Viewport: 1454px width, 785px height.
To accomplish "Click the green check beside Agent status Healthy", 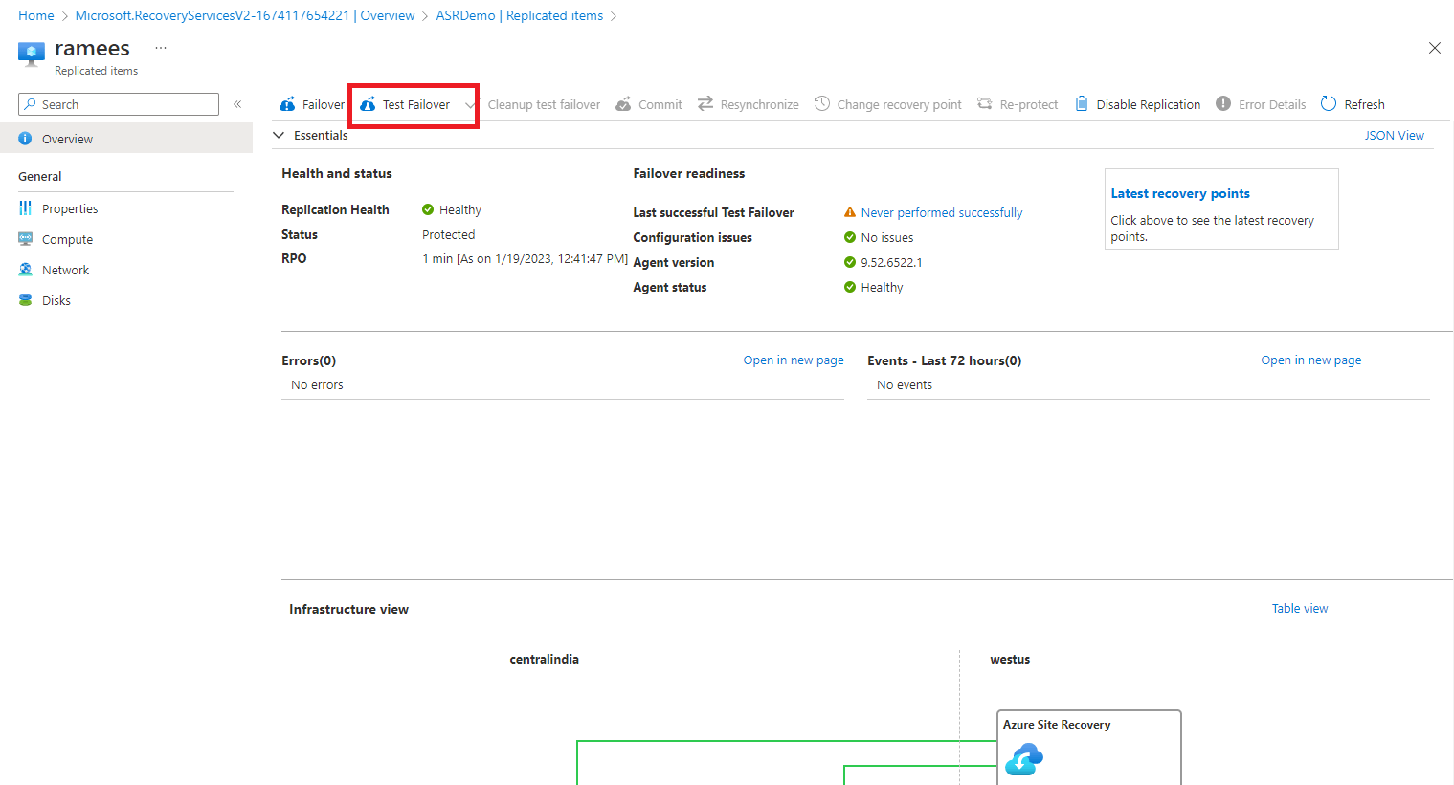I will [x=850, y=287].
